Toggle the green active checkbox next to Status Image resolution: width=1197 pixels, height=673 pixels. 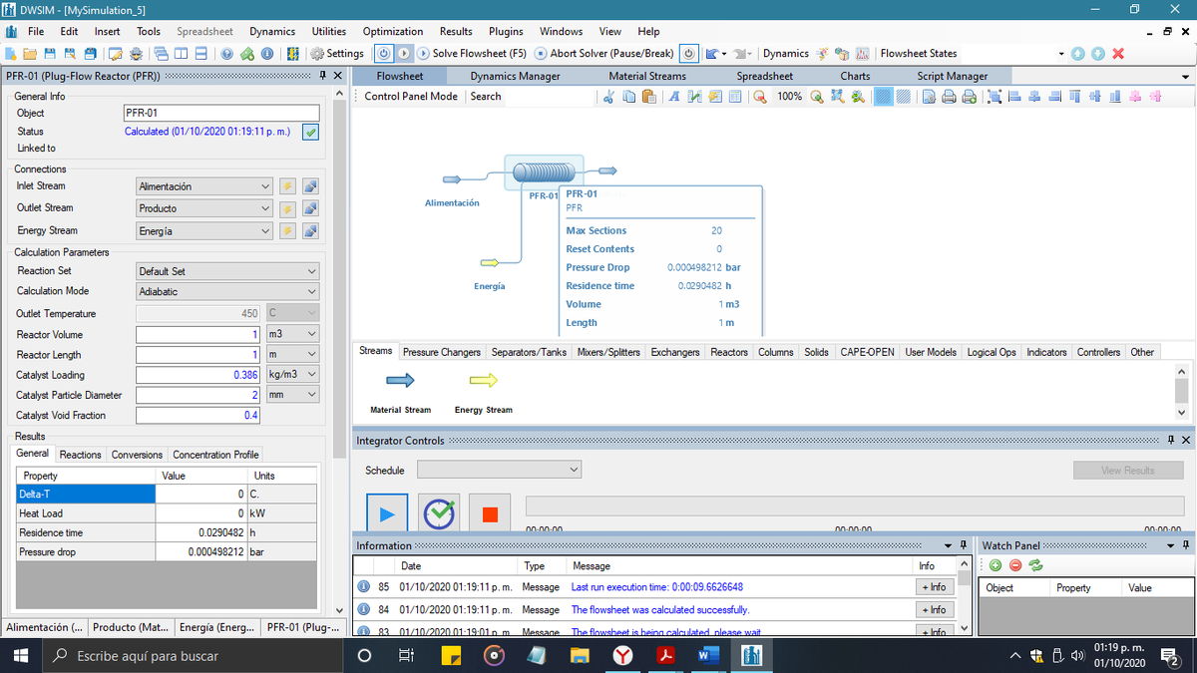coord(311,132)
